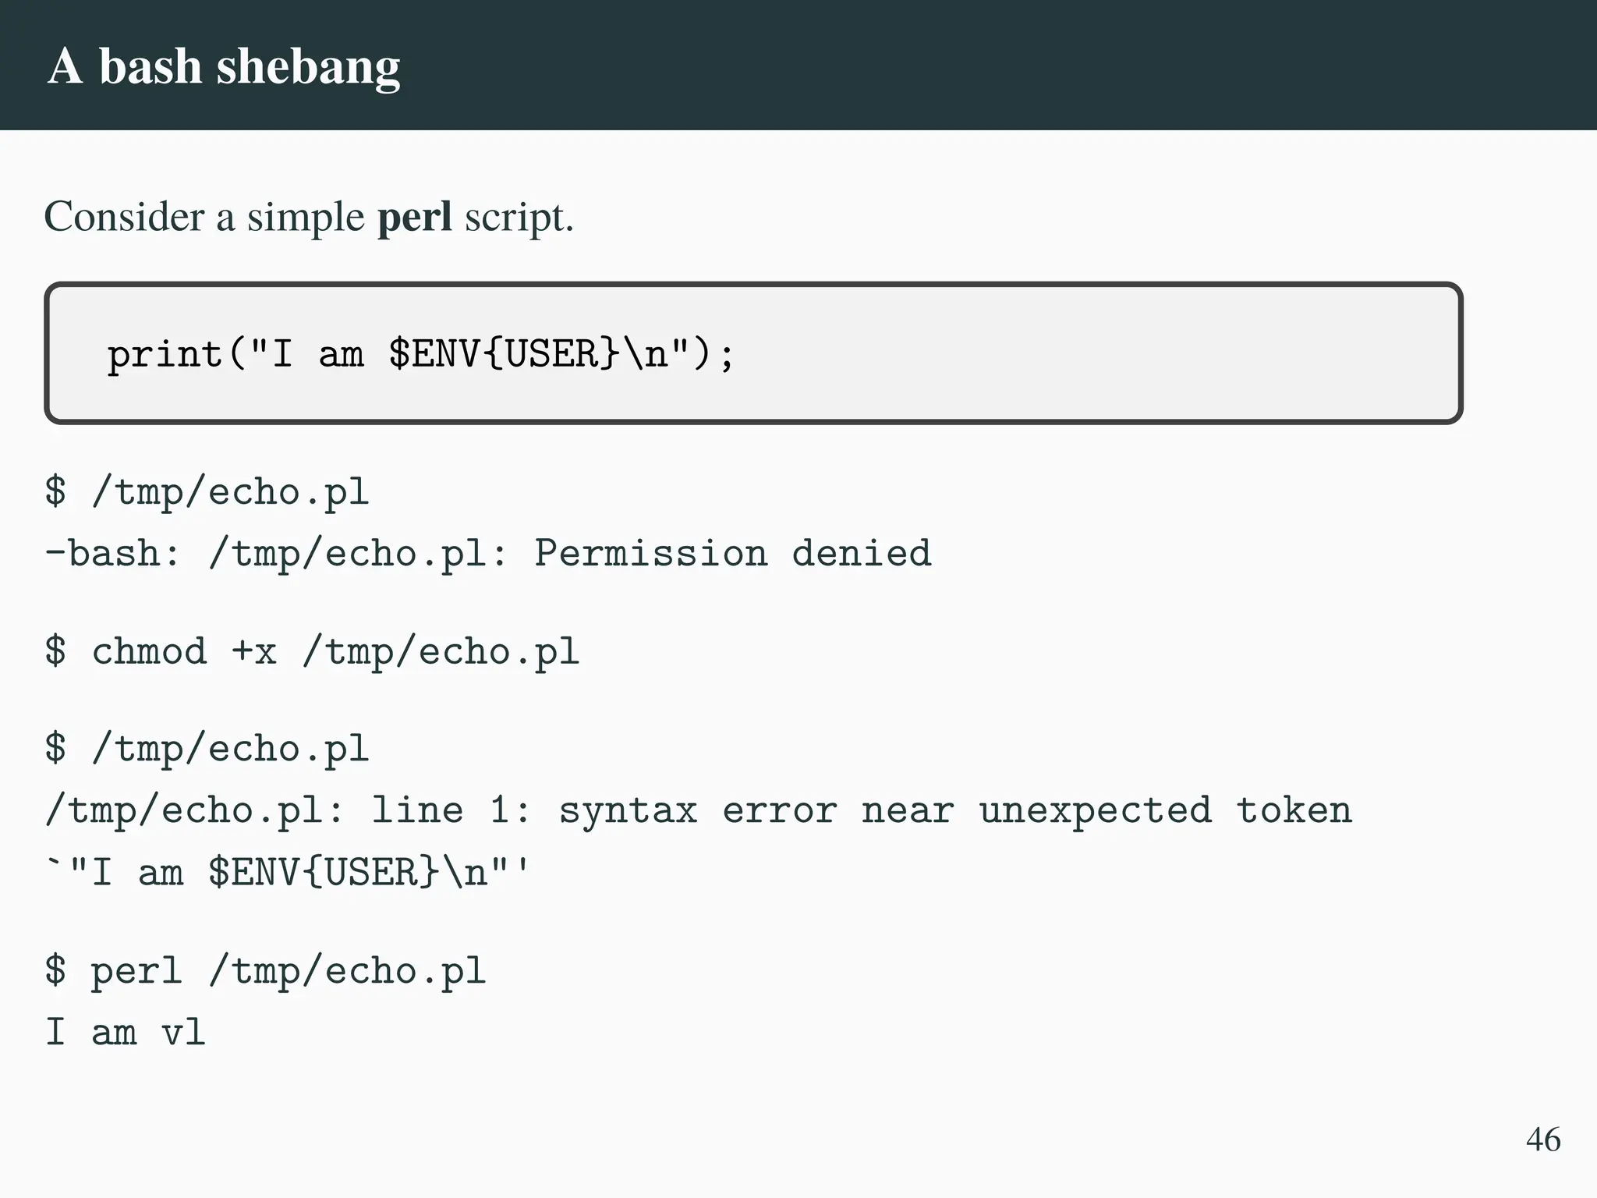Click the words "syntax error" in the message
Viewport: 1597px width, 1198px height.
[x=697, y=810]
